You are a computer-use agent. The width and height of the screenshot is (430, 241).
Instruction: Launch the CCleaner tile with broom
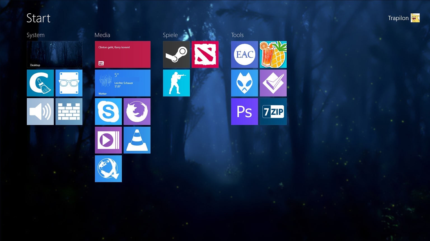click(x=40, y=83)
